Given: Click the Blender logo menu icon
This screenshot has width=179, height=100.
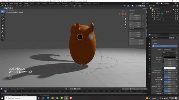Looking at the screenshot, I should (2, 4).
